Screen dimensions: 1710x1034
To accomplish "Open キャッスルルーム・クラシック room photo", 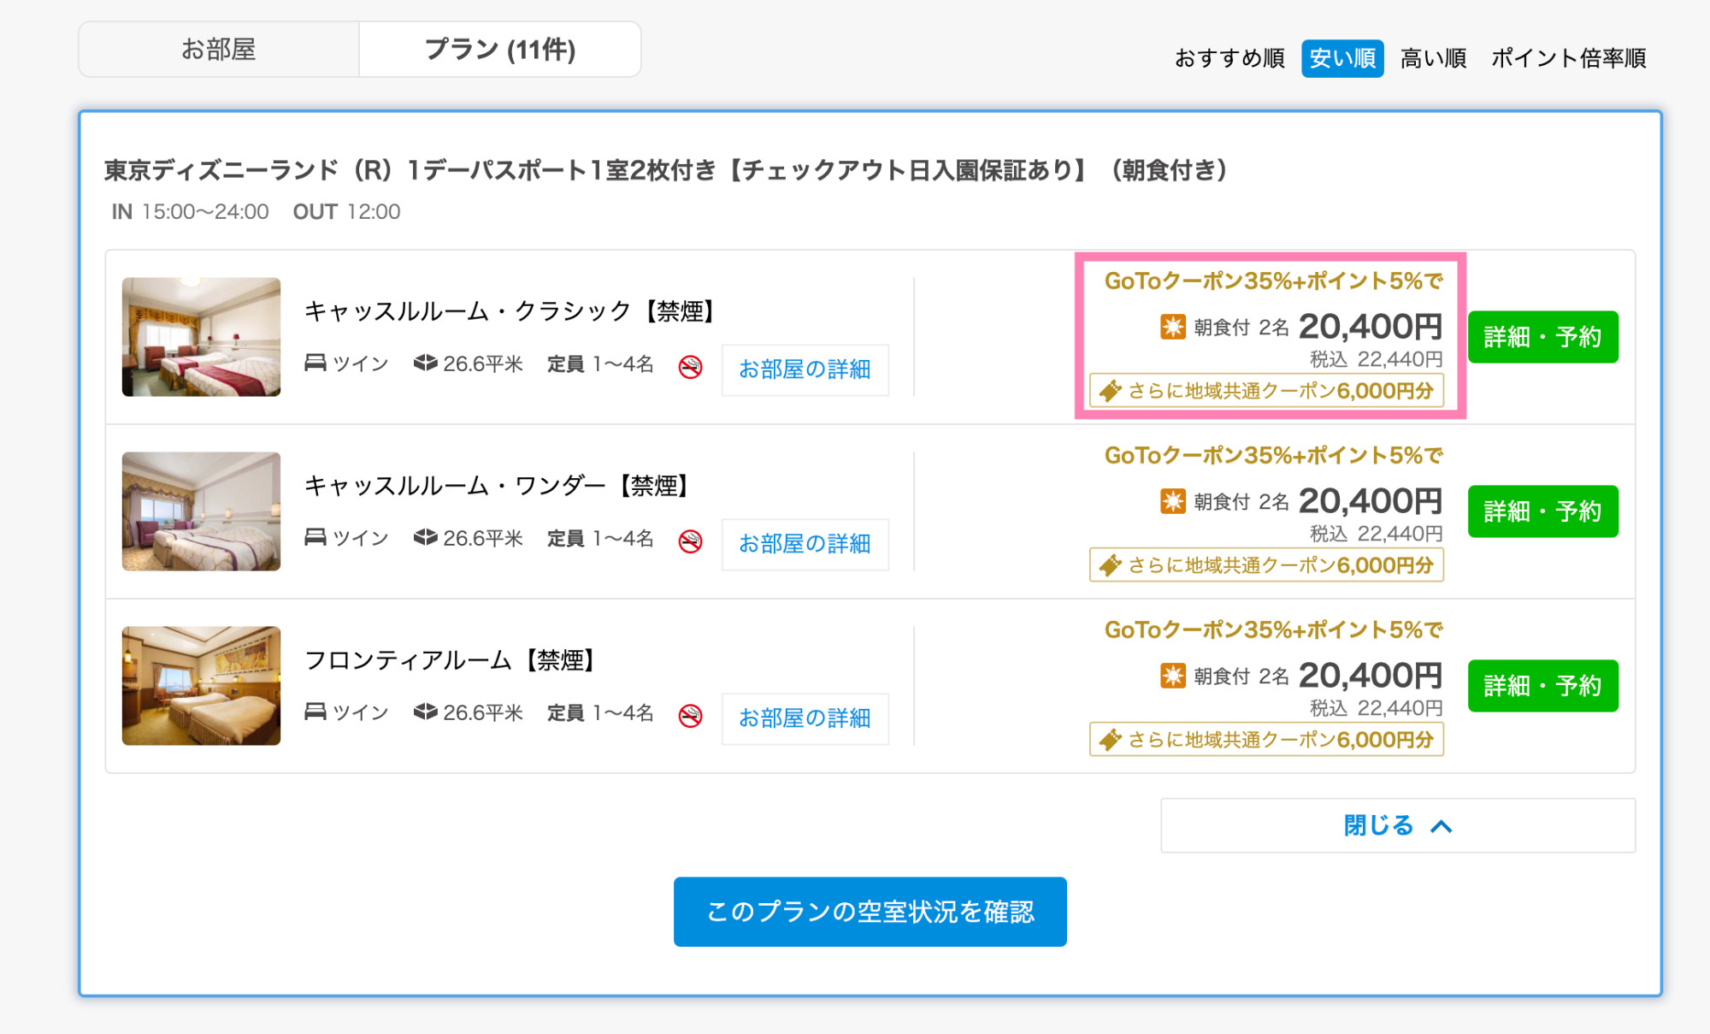I will pyautogui.click(x=201, y=337).
